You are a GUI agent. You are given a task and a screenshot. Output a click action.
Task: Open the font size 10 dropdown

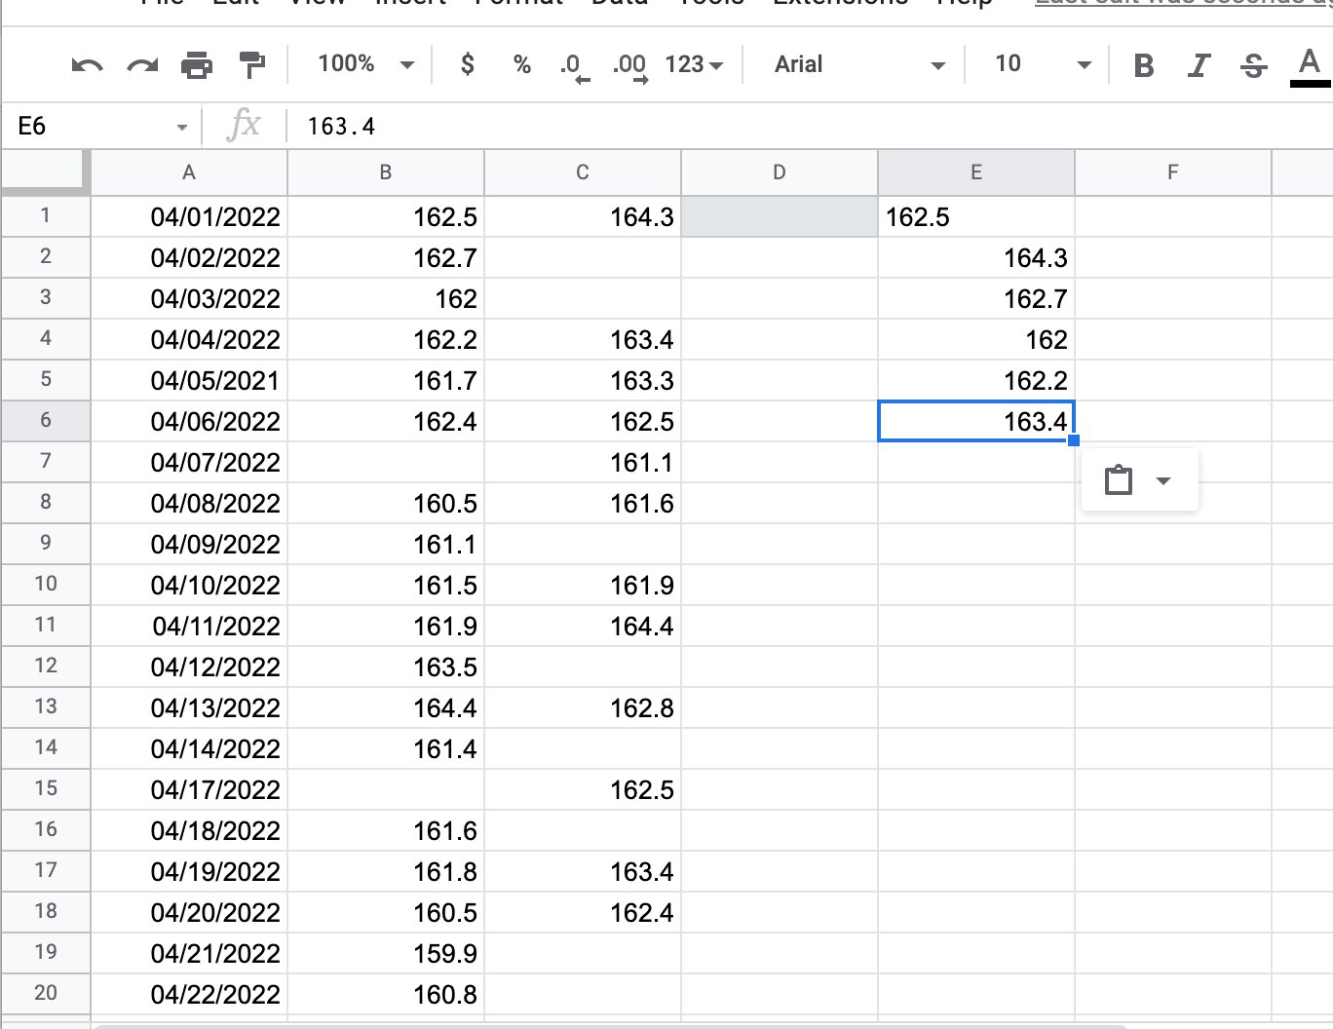(1041, 64)
